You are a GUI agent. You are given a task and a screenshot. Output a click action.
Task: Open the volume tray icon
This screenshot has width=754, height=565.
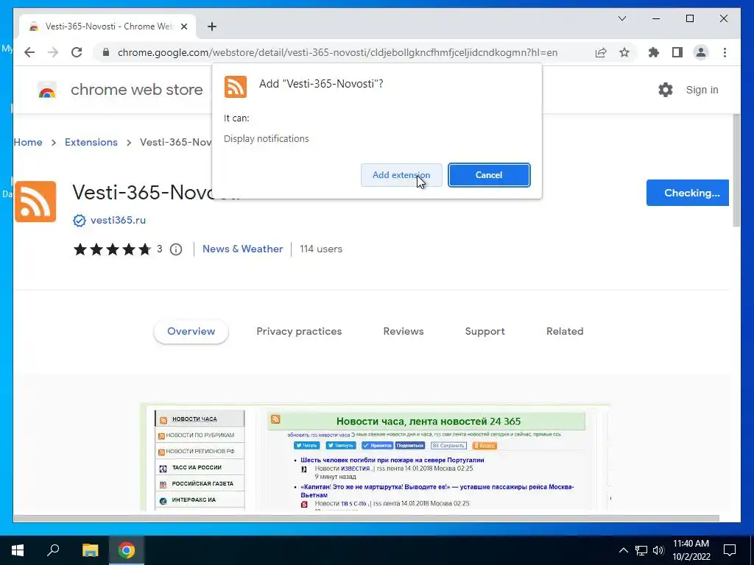[658, 550]
